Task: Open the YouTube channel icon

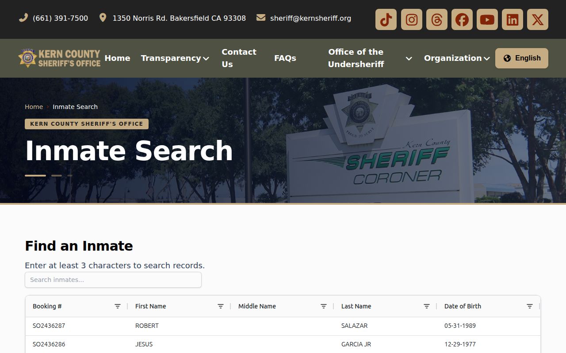Action: pyautogui.click(x=487, y=19)
